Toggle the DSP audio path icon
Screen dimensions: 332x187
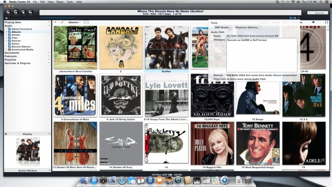coord(299,18)
